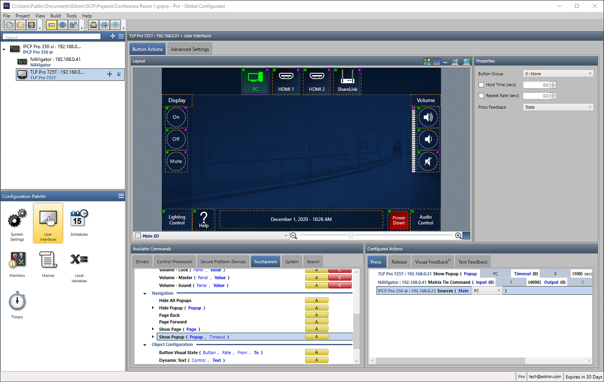Open Timers in the Configuration Palette
Image resolution: width=604 pixels, height=382 pixels.
(x=17, y=306)
